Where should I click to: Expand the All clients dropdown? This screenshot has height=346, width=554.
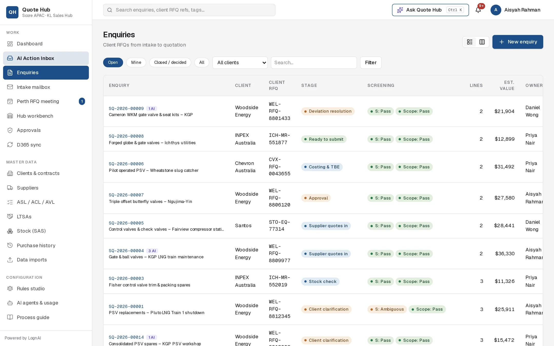[x=240, y=63]
